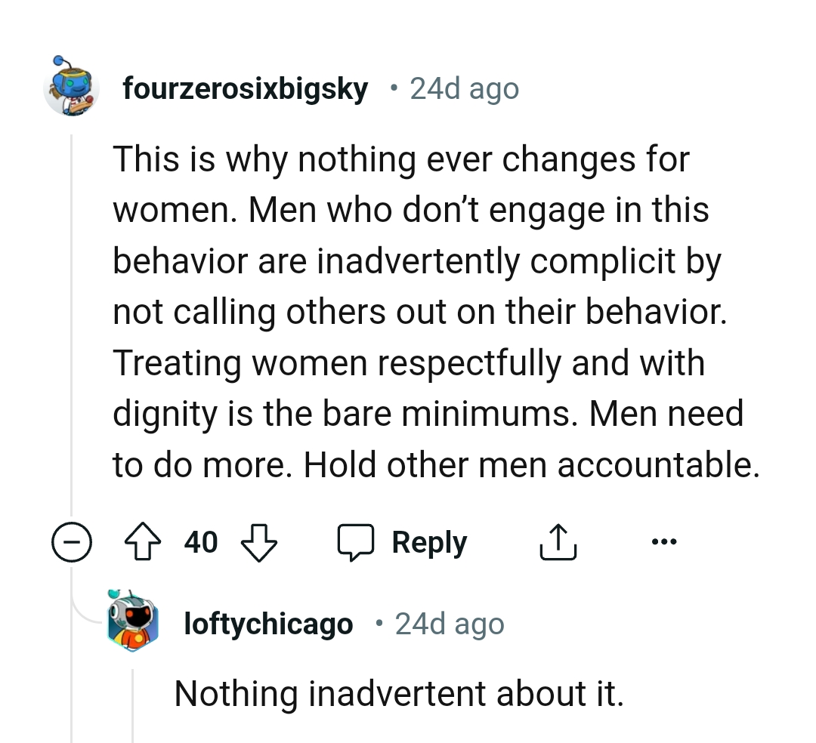Open loftychicago's profile
This screenshot has width=816, height=743.
268,623
